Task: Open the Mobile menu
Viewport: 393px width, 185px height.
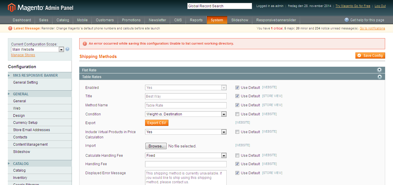Action: (x=82, y=20)
